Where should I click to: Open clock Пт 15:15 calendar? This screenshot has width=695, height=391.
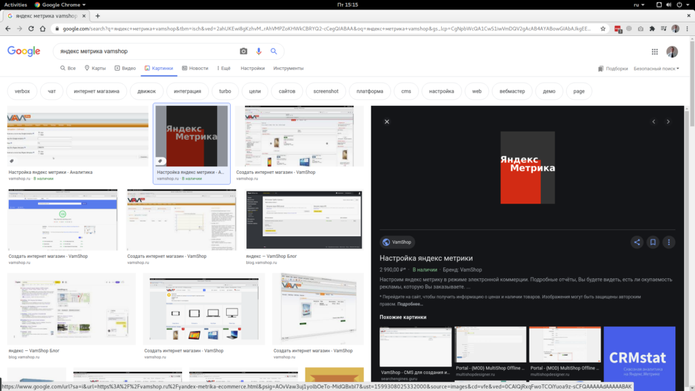(347, 5)
